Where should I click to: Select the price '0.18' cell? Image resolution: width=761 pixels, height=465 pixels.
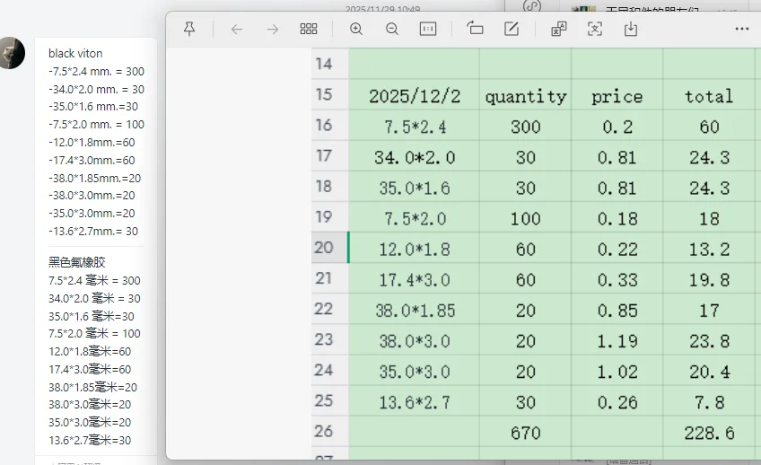click(617, 217)
